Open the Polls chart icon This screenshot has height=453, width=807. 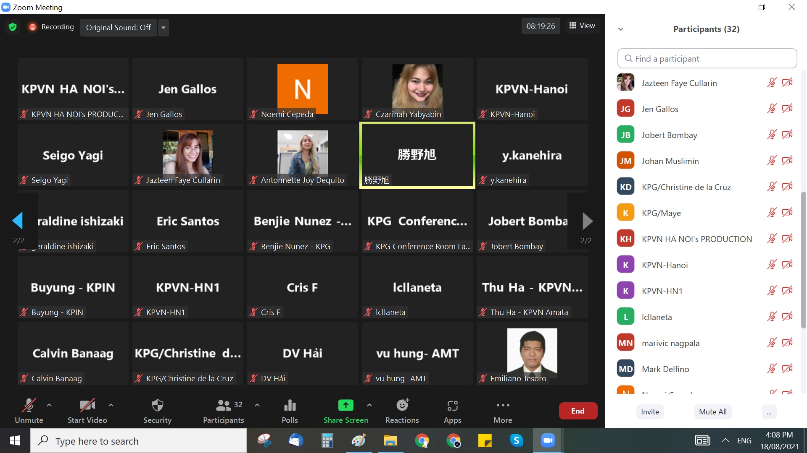coord(290,405)
